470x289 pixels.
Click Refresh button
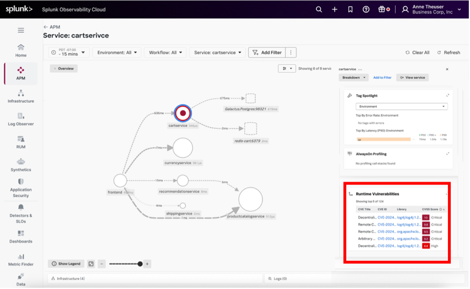(449, 52)
